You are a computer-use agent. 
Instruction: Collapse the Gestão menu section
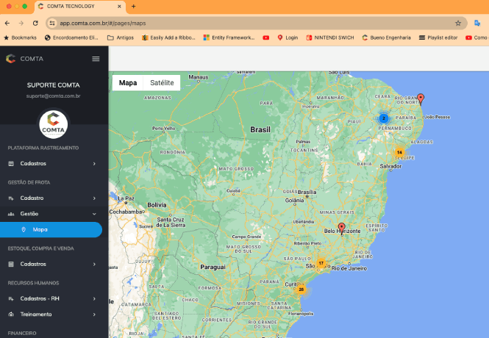point(94,214)
